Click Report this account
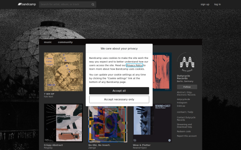This screenshot has height=150, width=241. pos(187,136)
